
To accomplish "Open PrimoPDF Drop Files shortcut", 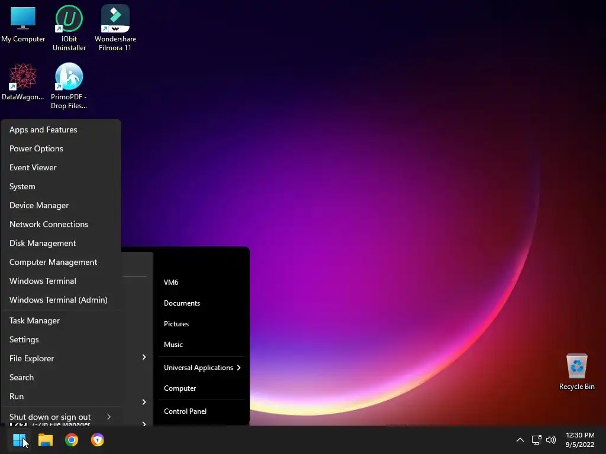I will (x=69, y=86).
